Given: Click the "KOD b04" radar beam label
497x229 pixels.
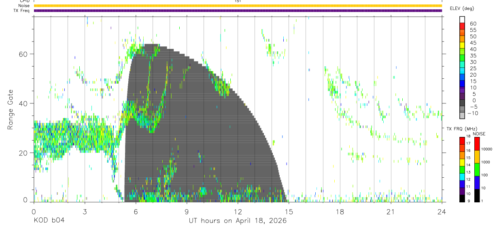Looking at the screenshot, I should point(49,221).
